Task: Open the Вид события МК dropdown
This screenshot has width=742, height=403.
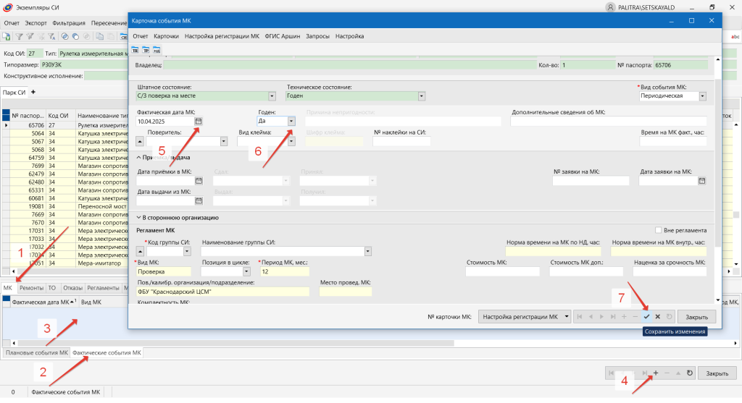Action: 703,96
